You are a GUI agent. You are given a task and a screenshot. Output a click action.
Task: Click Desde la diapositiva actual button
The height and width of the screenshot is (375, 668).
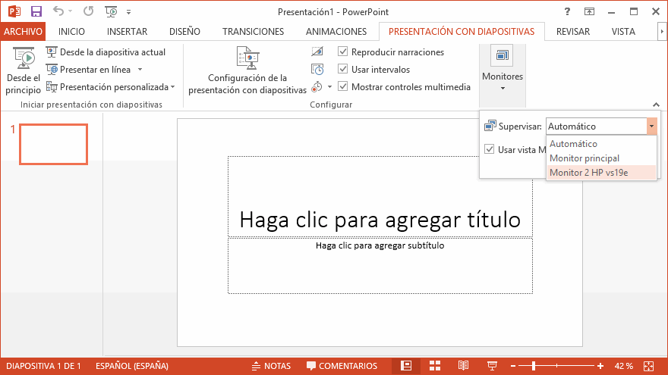(x=106, y=52)
